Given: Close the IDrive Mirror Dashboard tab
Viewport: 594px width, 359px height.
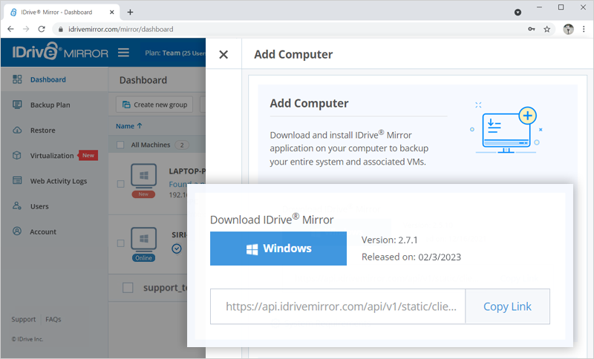Looking at the screenshot, I should coord(112,12).
